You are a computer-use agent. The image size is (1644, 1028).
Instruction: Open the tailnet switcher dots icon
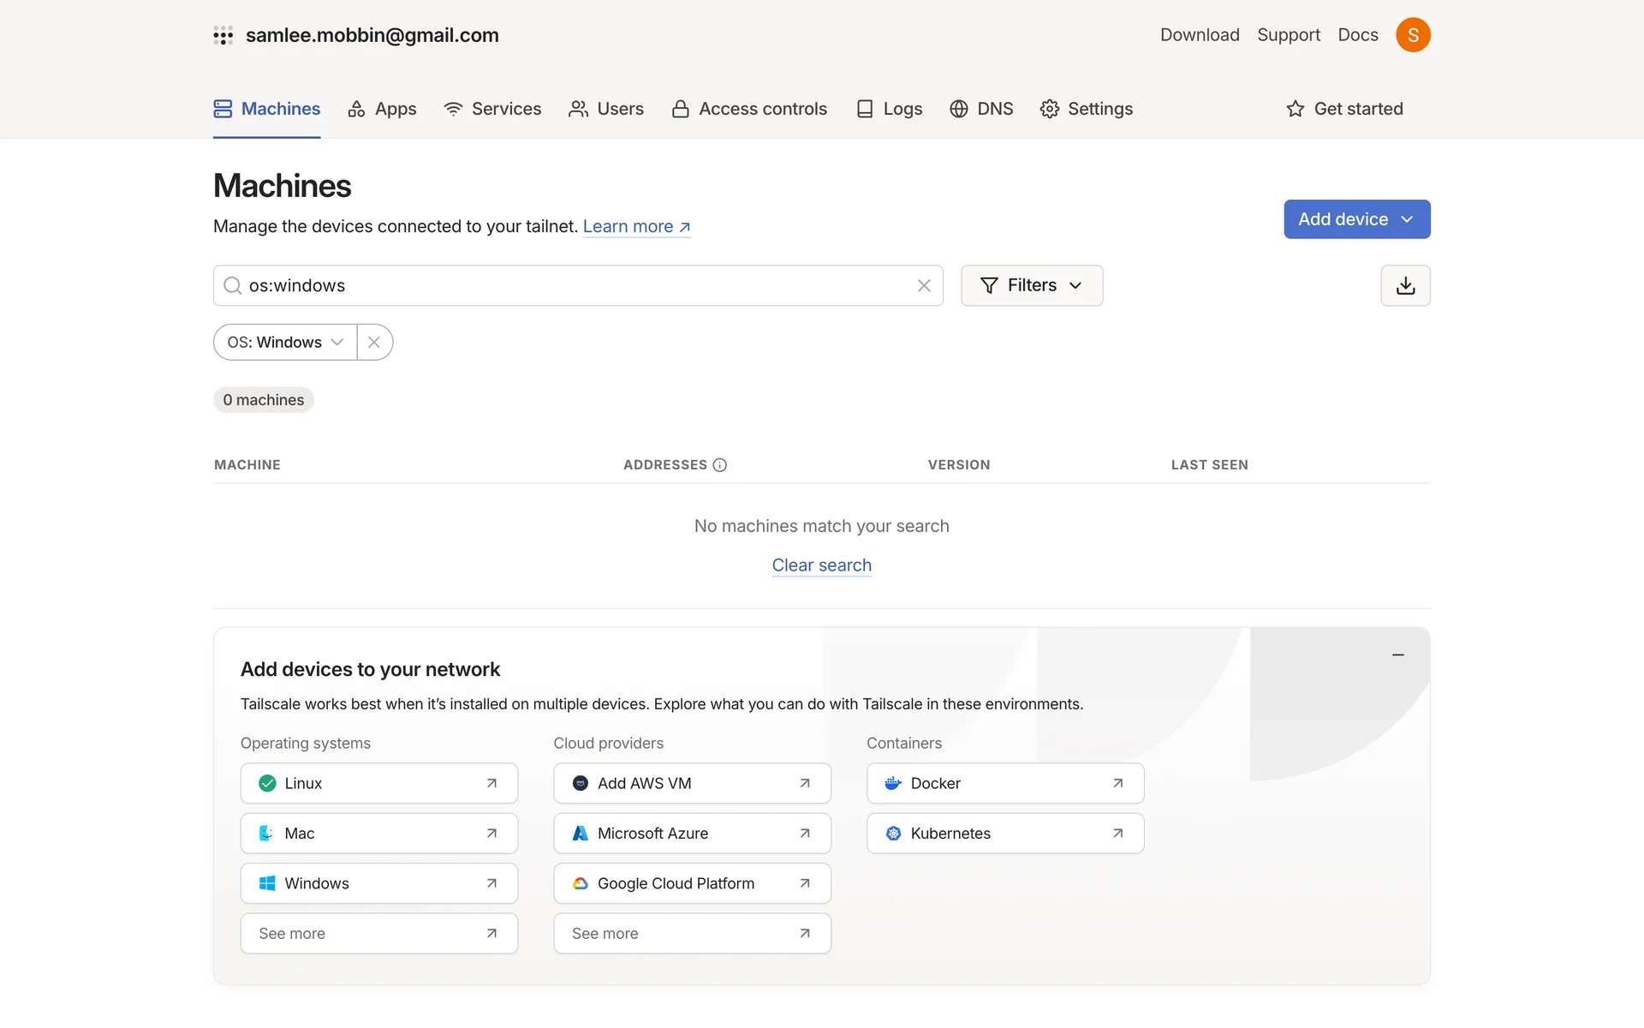coord(223,35)
